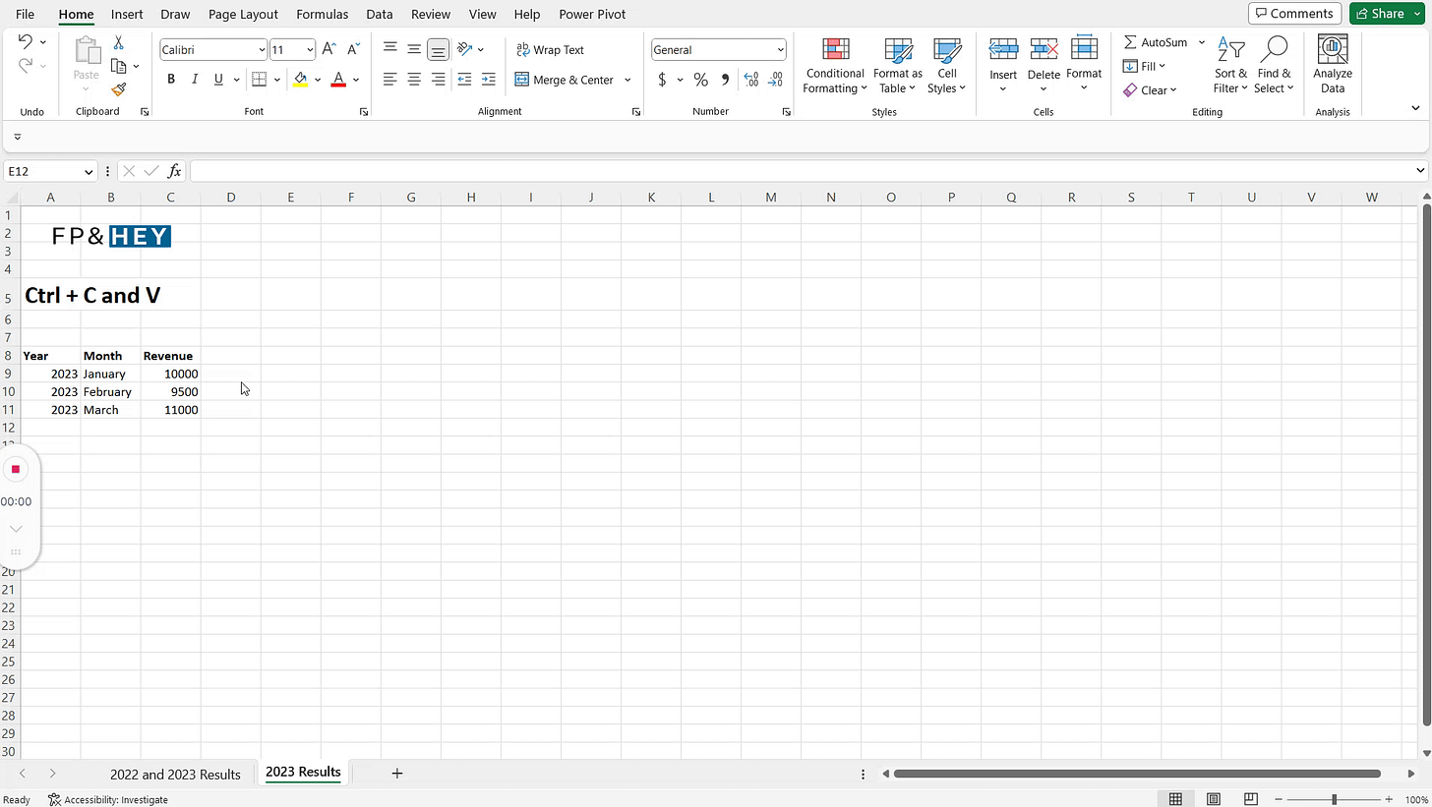Open the Power Pivot tab
This screenshot has width=1432, height=807.
click(x=592, y=14)
